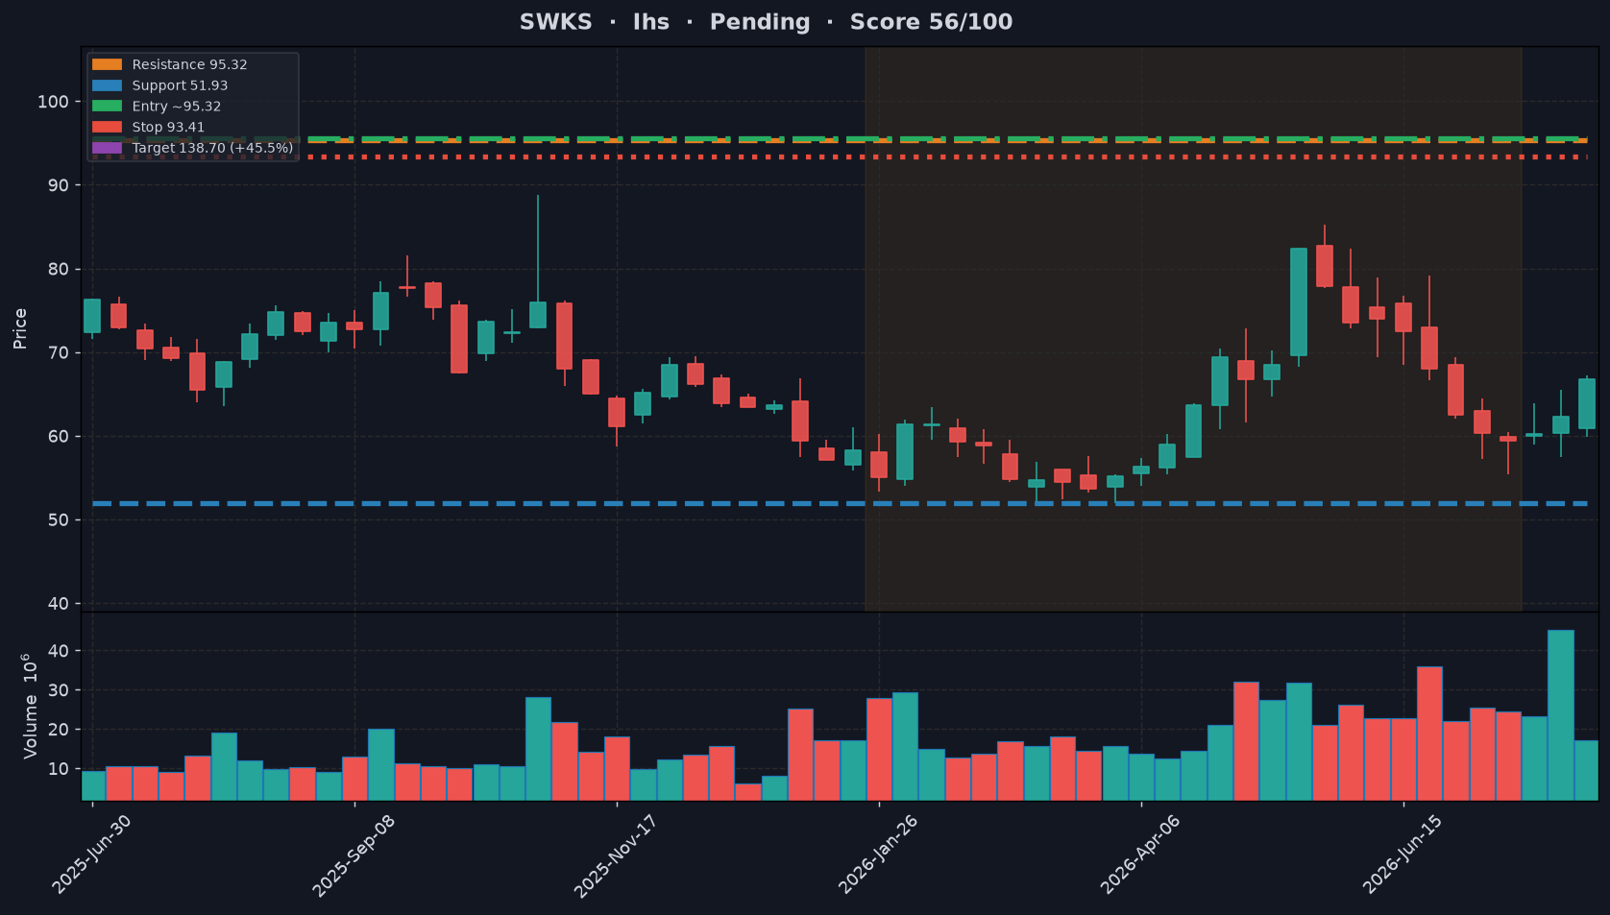Click the "2026-Jan-26" date label
Image resolution: width=1610 pixels, height=915 pixels.
[x=878, y=854]
